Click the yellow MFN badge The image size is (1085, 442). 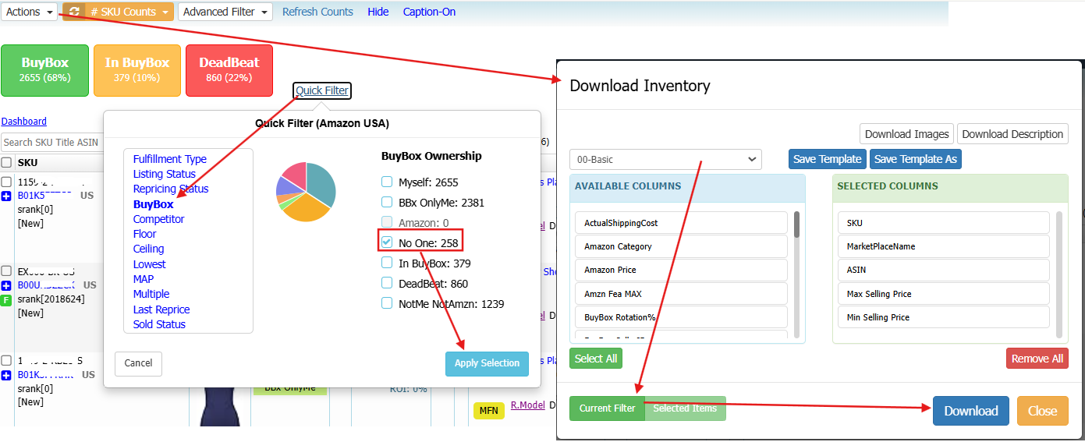[x=488, y=410]
